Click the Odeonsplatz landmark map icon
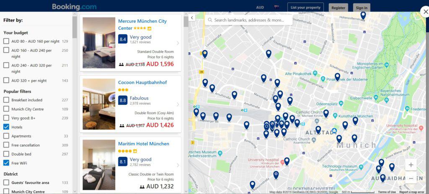The height and width of the screenshot is (194, 429). pos(341,103)
